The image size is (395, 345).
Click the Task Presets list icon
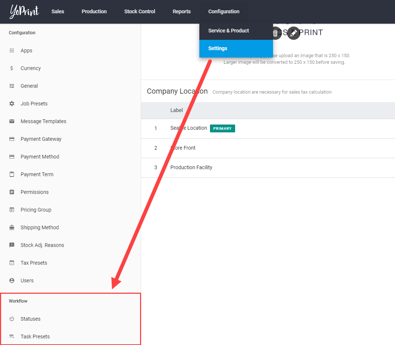(11, 337)
